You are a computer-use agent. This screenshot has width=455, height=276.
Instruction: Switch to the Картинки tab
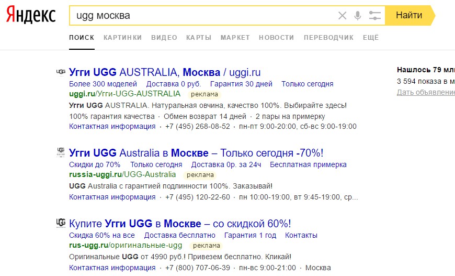click(x=123, y=38)
